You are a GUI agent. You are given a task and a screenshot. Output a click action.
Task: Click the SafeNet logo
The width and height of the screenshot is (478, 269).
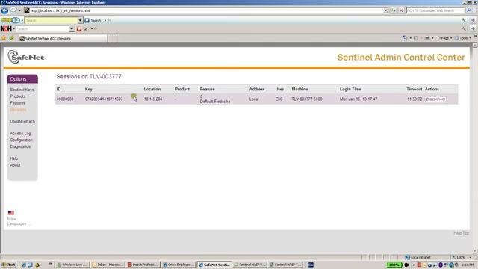tap(26, 57)
